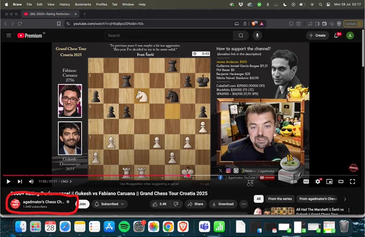Viewport: 365px width, 237px height.
Task: Bookmark this page using bookmark icon
Action: 59,24
